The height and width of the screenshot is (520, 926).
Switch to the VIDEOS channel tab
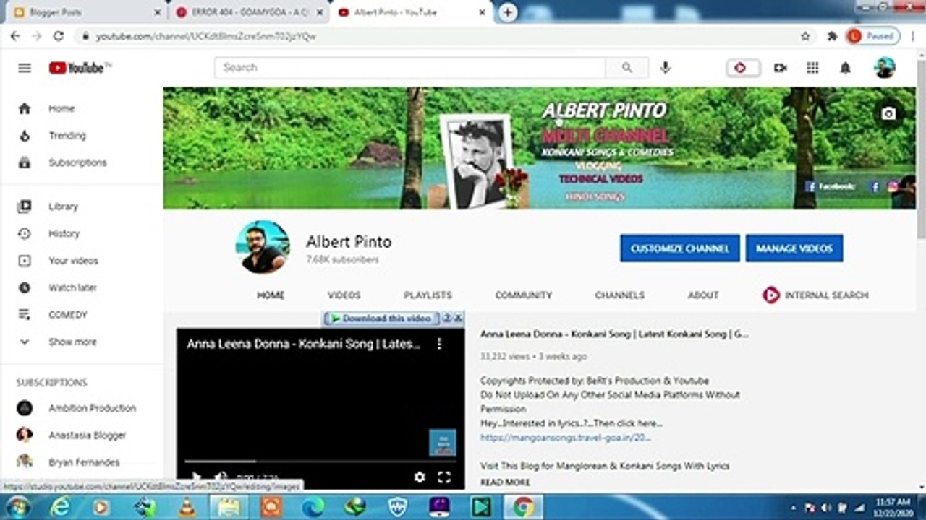click(344, 295)
